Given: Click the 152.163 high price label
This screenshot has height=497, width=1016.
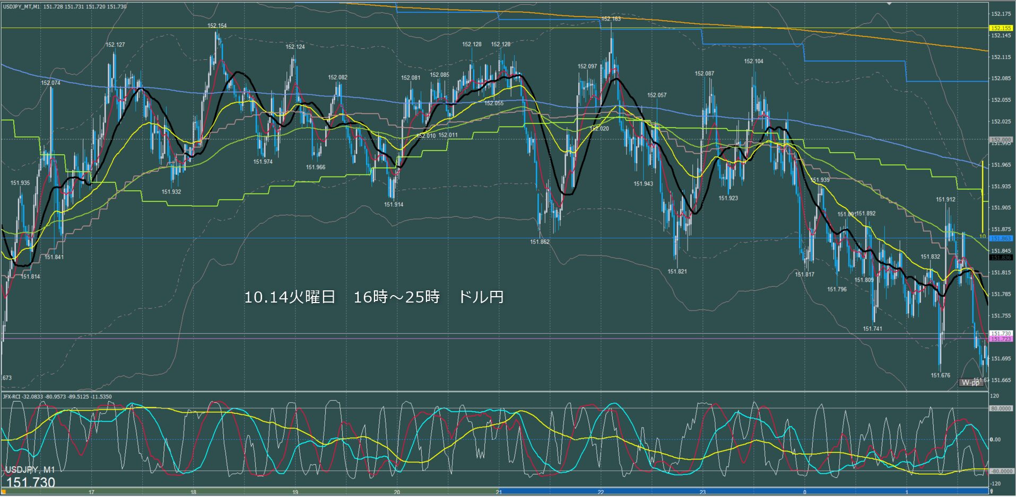Looking at the screenshot, I should pyautogui.click(x=611, y=19).
